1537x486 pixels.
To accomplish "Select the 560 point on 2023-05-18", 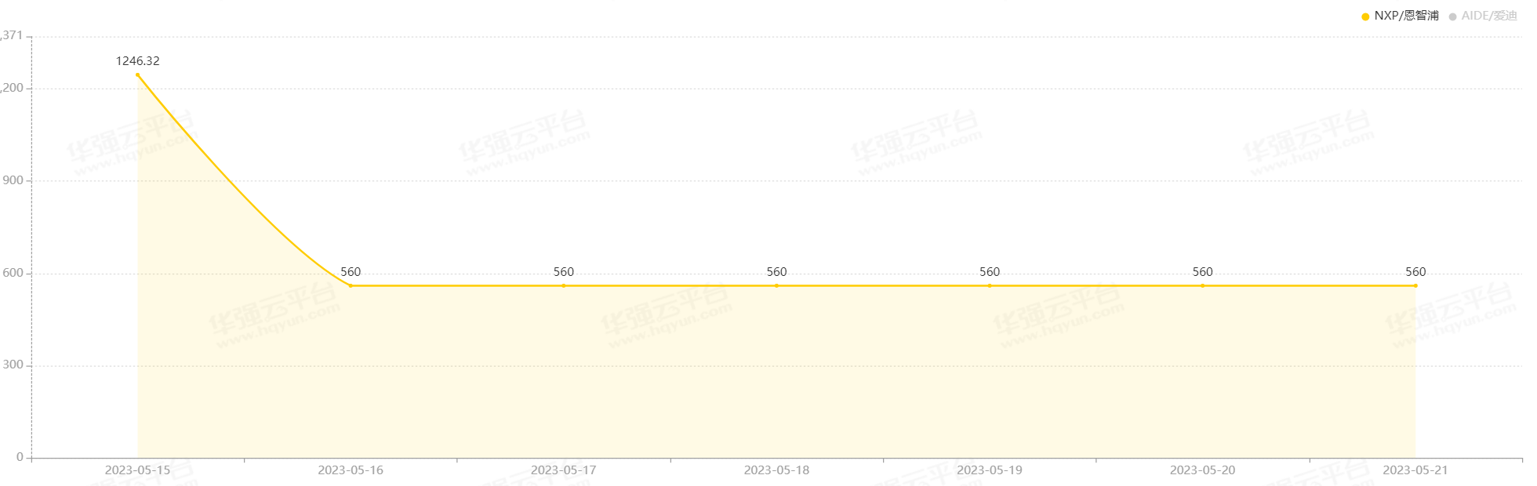I will tap(776, 286).
